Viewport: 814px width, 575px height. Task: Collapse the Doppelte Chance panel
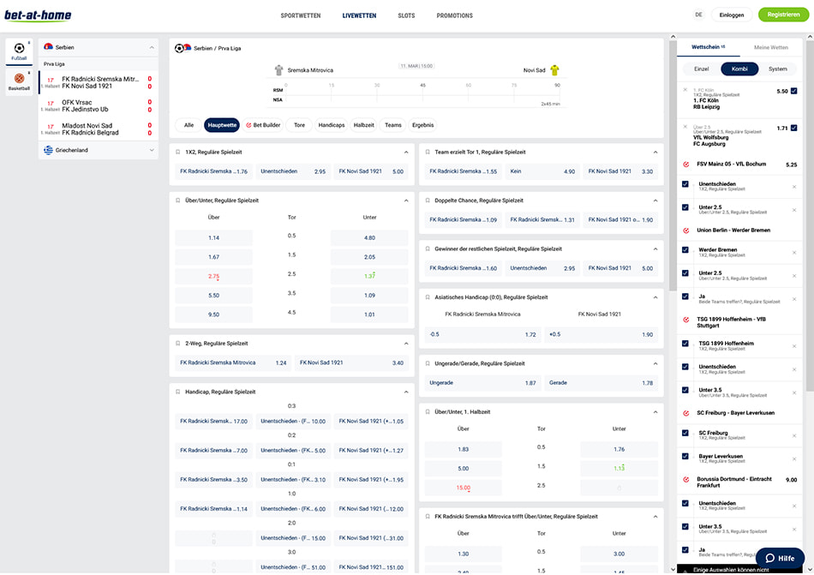coord(655,201)
